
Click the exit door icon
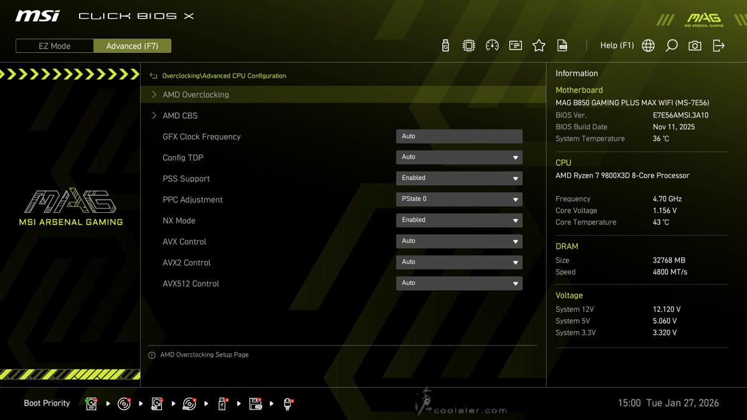[718, 45]
